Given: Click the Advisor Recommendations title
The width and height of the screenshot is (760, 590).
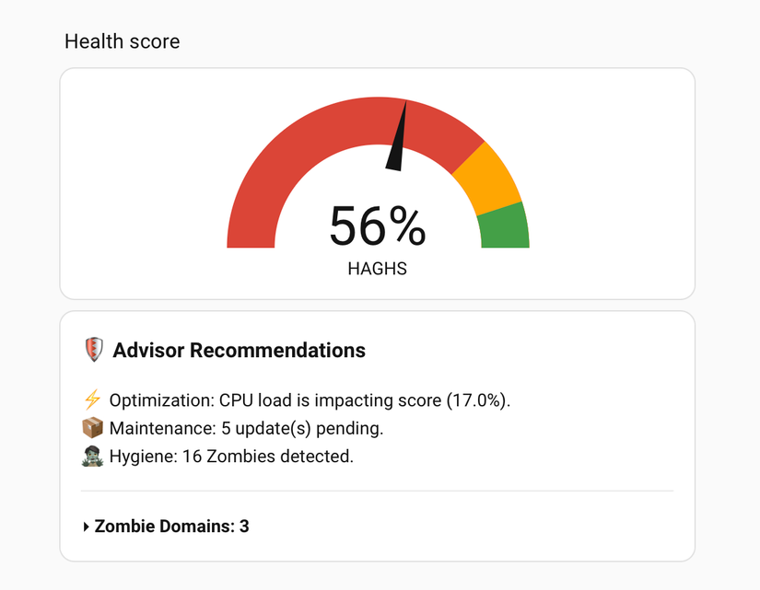Looking at the screenshot, I should pos(239,350).
